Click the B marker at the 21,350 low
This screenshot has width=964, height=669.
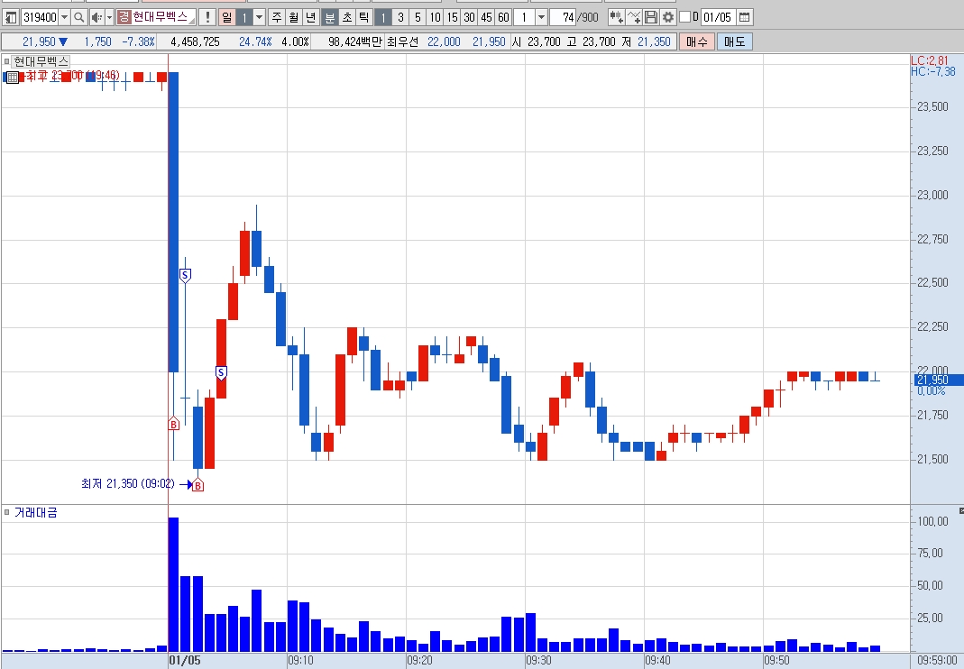click(197, 486)
